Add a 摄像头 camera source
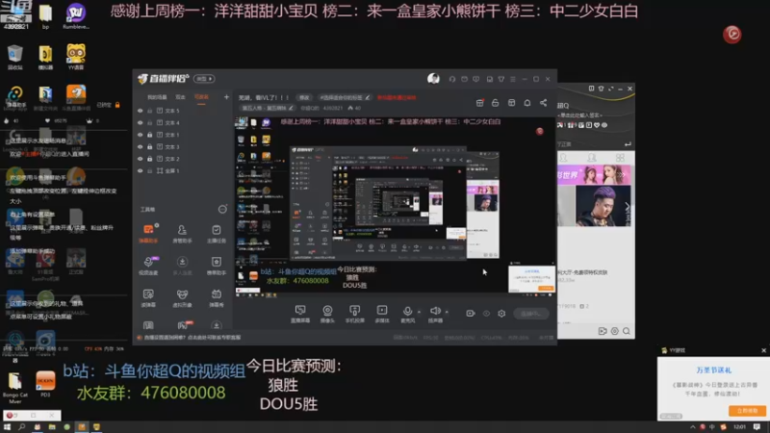 tap(327, 314)
